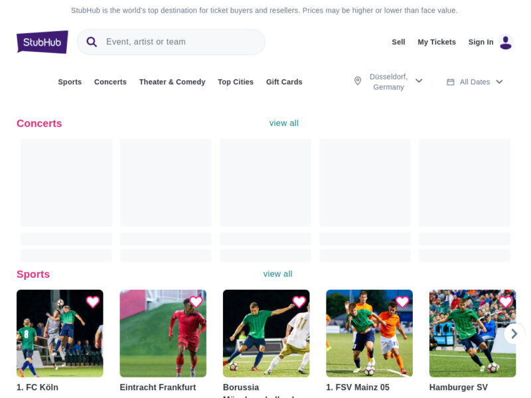This screenshot has height=398, width=531.
Task: Open the Concerts menu
Action: pos(110,82)
